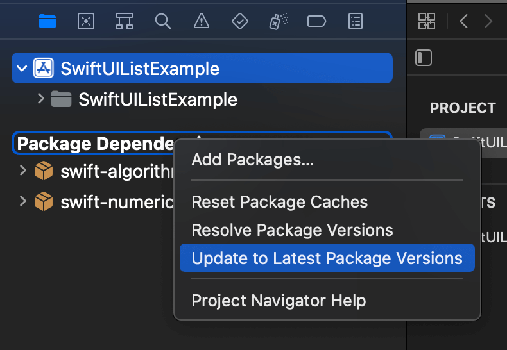Collapse the SwiftUIListExample project root
507x350 pixels.
(23, 69)
